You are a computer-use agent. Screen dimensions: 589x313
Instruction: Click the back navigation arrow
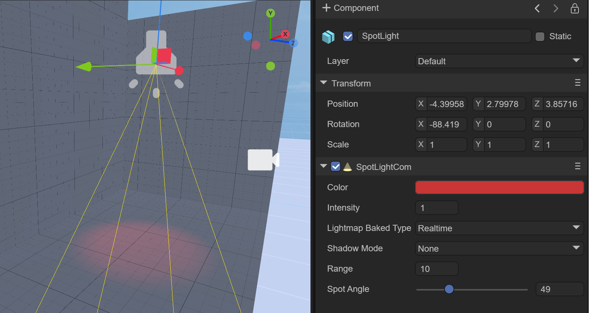537,8
